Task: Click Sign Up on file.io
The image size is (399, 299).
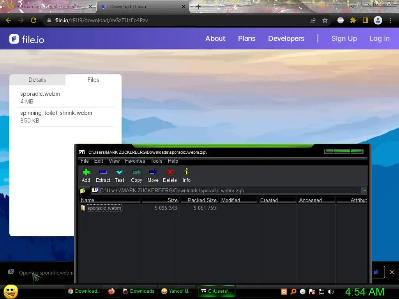Action: pyautogui.click(x=344, y=39)
